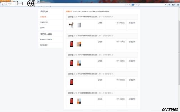This screenshot has height=112, width=180.
Task: Click the red phone thumbnail in order 5140122299003036
Action: [x=71, y=101]
